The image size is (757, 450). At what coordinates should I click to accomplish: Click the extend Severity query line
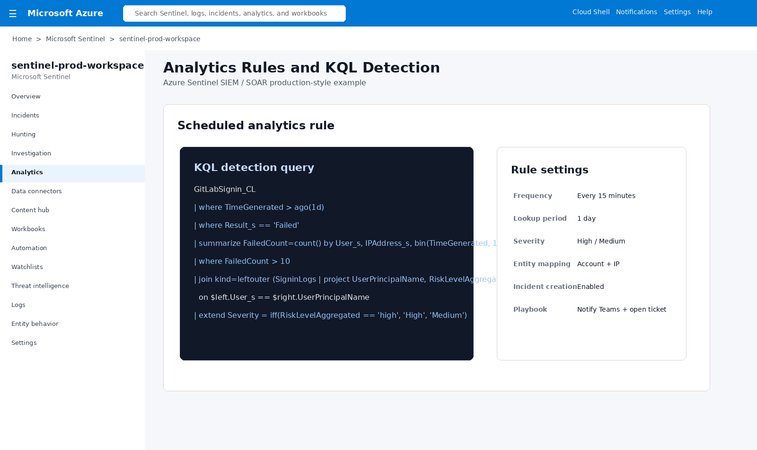point(330,315)
